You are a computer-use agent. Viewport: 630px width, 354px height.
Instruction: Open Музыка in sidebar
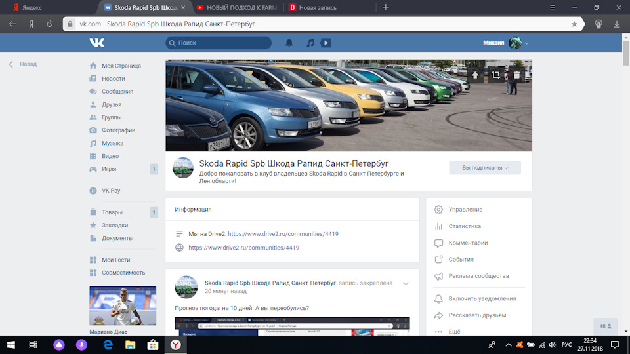(112, 144)
